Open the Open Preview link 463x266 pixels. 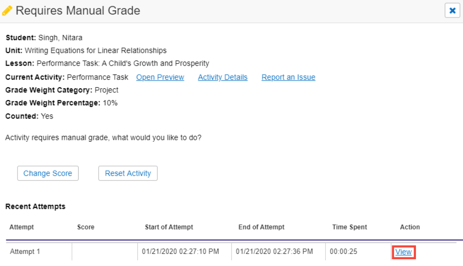tap(160, 77)
